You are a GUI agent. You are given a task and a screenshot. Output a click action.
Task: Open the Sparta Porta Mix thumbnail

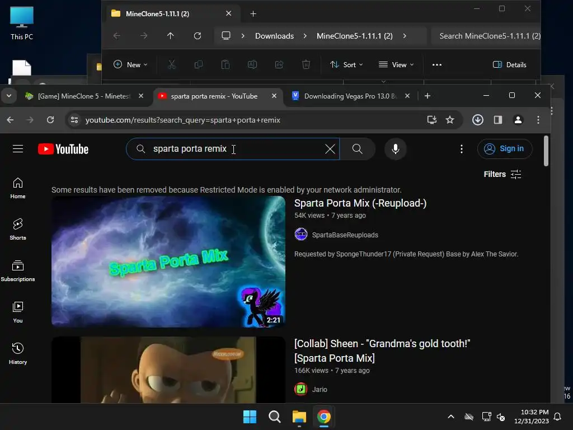point(168,261)
